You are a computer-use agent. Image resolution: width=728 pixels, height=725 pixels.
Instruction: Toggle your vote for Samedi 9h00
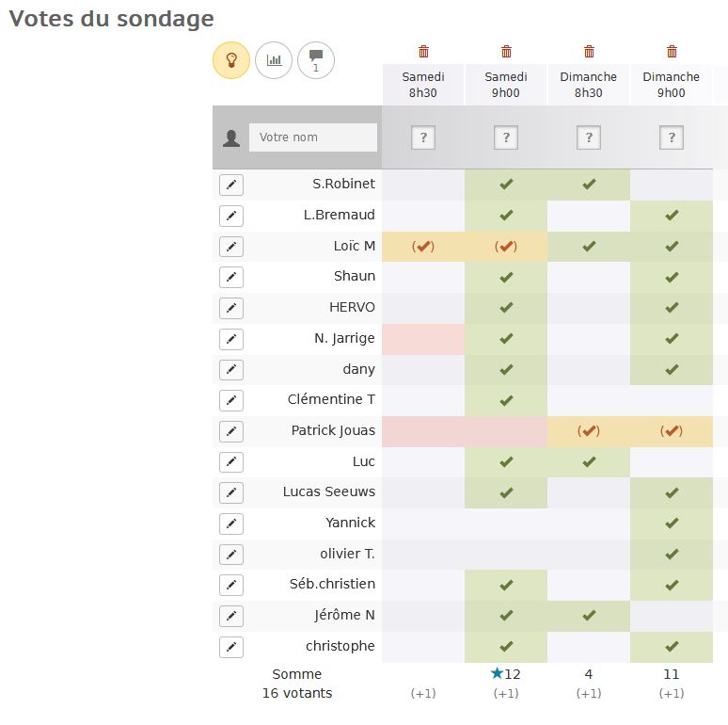(506, 137)
